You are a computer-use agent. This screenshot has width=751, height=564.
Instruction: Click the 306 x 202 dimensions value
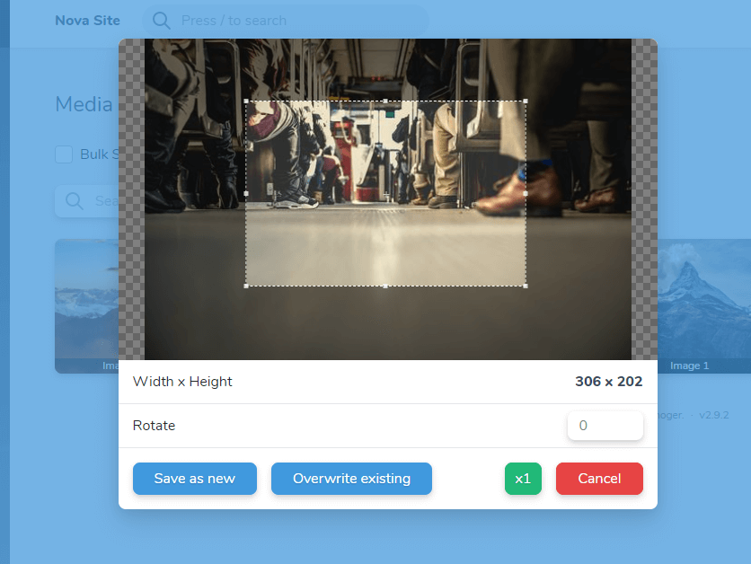pyautogui.click(x=609, y=381)
